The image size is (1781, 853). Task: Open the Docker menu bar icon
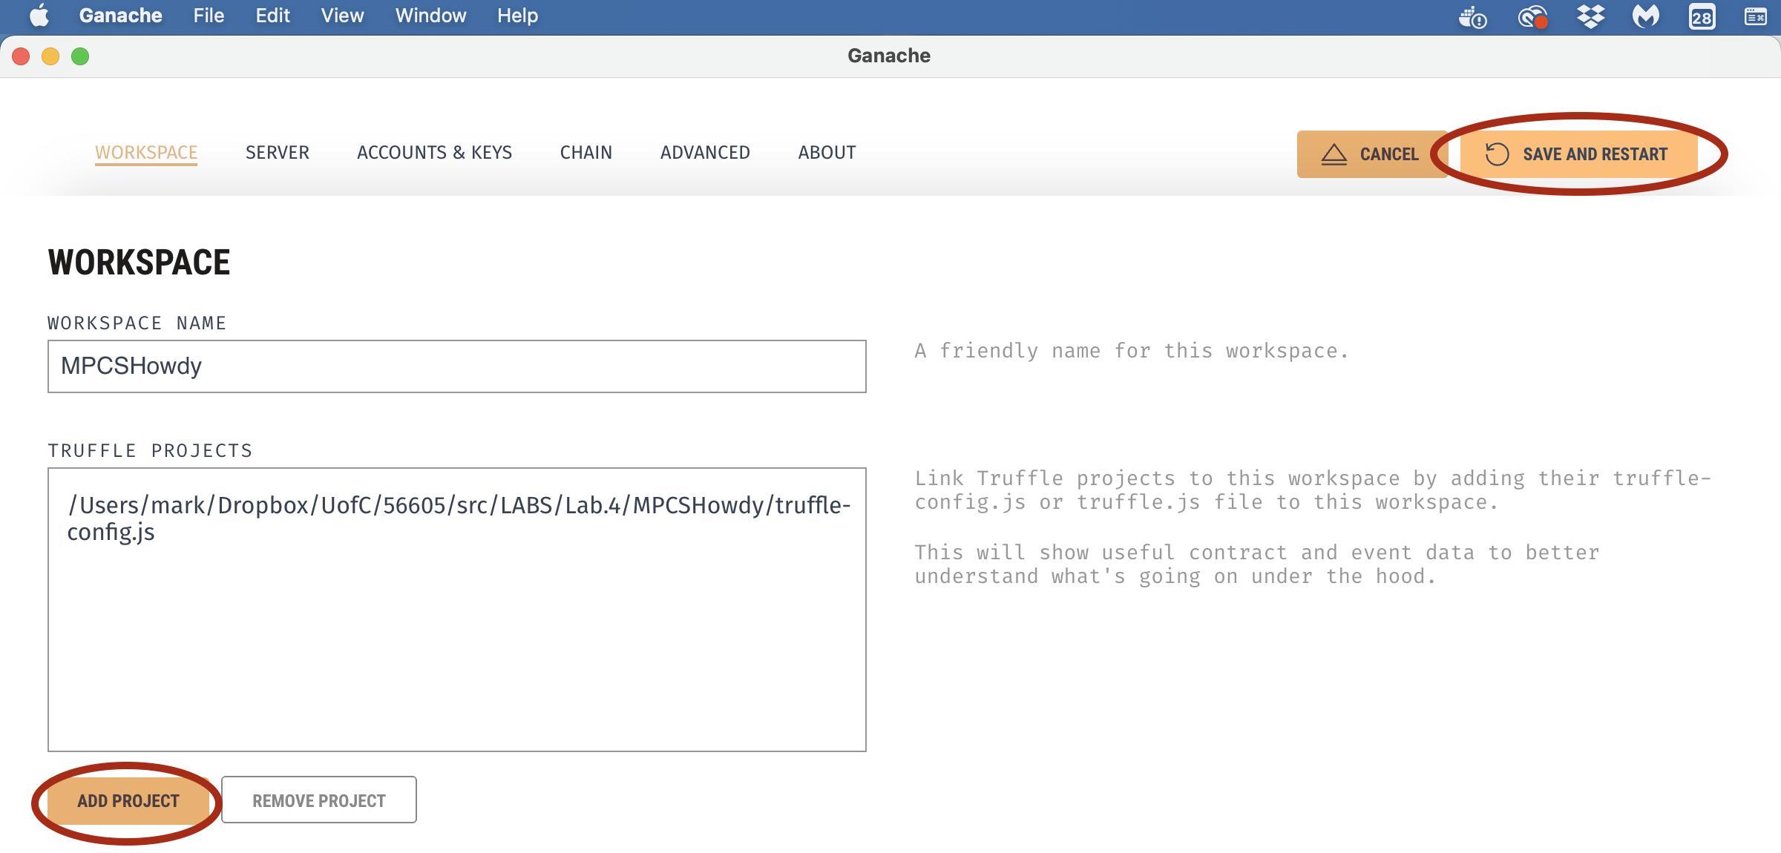(x=1472, y=16)
